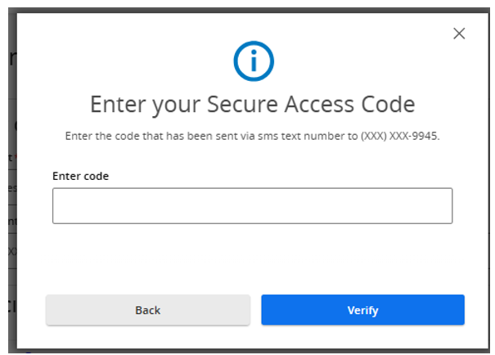495x355 pixels.
Task: Submit the code with the blue Verify button
Action: (362, 310)
